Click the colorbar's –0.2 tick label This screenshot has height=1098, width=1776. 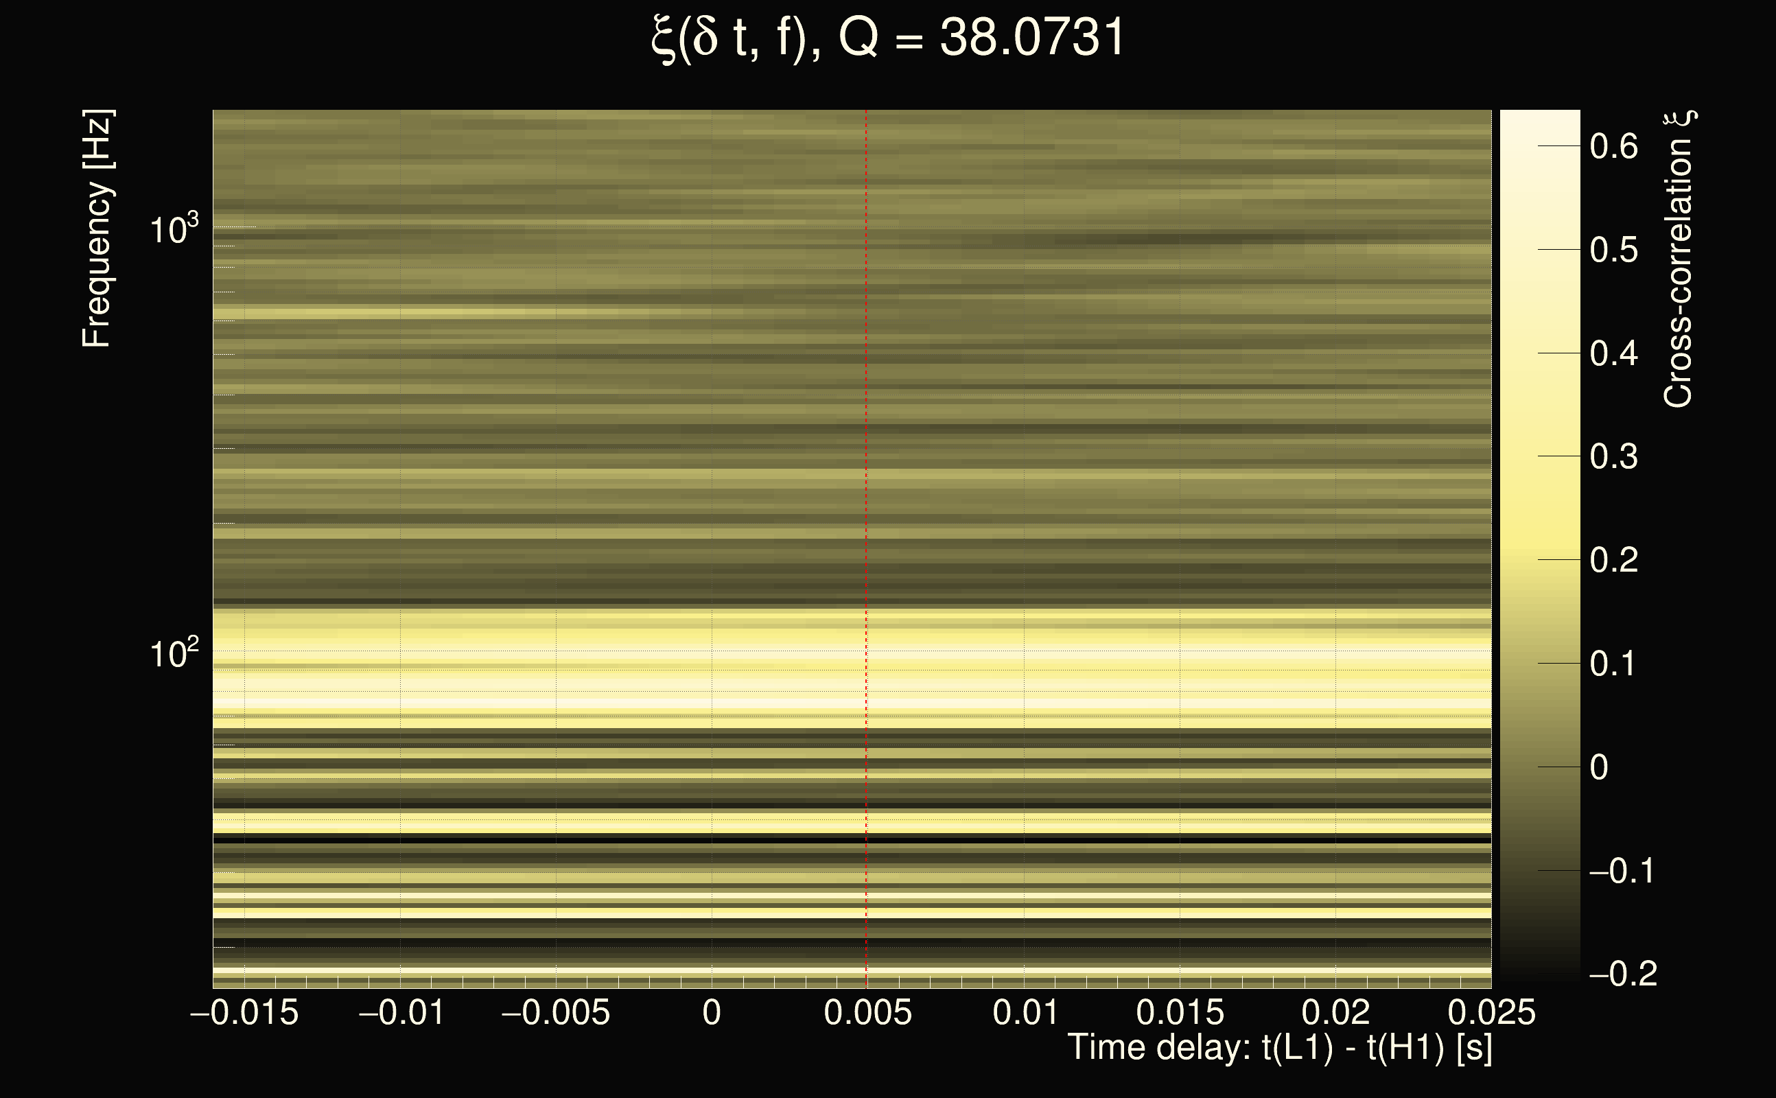1623,974
